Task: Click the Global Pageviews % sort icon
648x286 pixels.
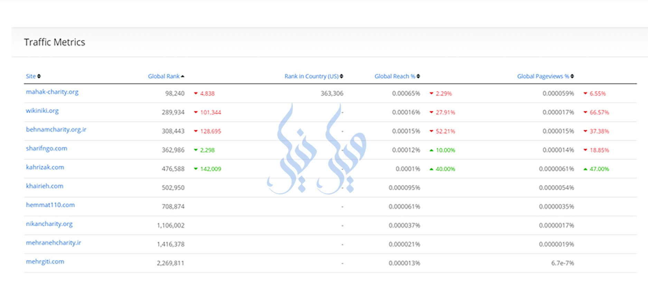Action: [572, 76]
